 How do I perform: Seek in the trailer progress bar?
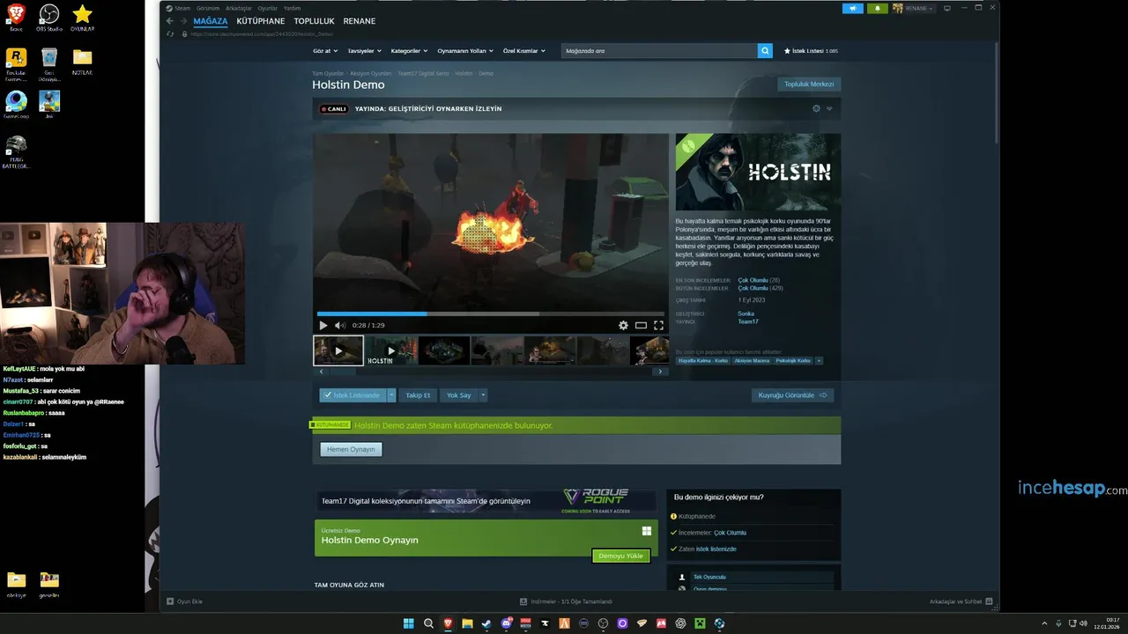[x=491, y=313]
